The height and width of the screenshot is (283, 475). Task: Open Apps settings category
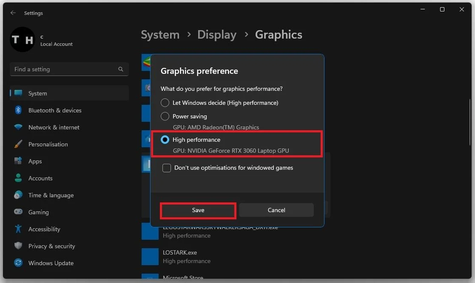pos(69,161)
